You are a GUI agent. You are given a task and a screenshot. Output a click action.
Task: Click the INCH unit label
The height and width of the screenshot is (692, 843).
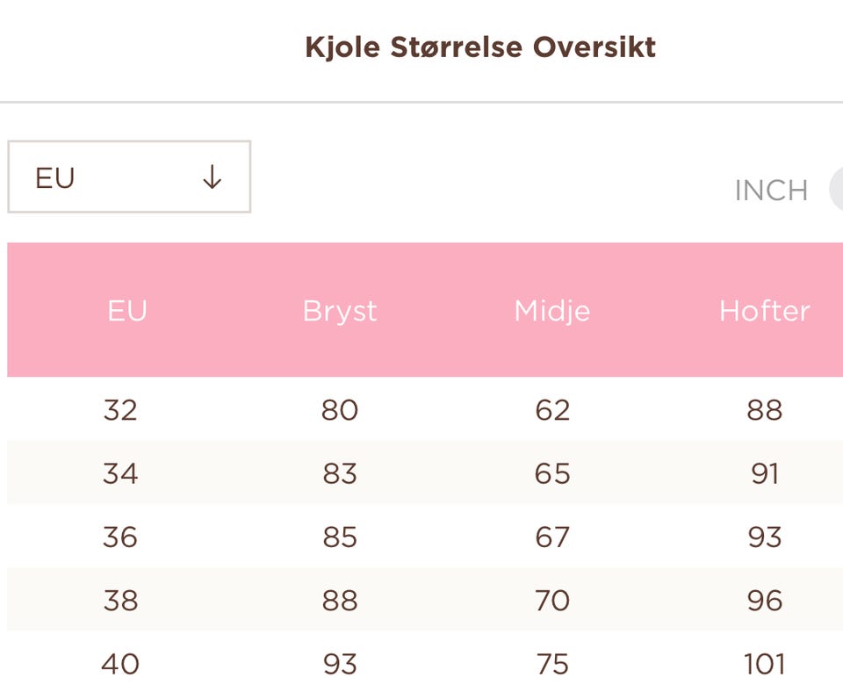pyautogui.click(x=771, y=191)
